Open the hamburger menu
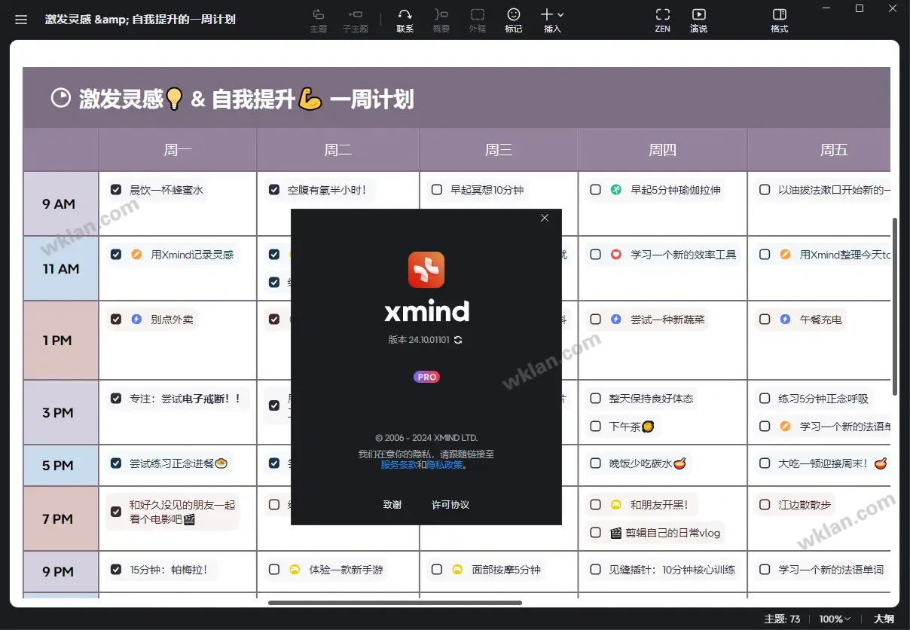This screenshot has width=910, height=630. (x=21, y=20)
